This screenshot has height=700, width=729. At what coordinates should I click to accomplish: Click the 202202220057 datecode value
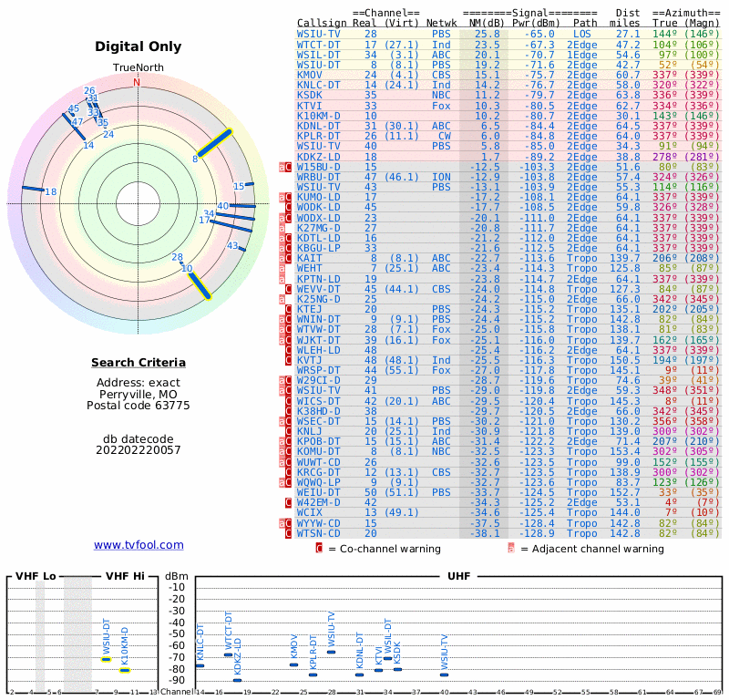pyautogui.click(x=139, y=449)
